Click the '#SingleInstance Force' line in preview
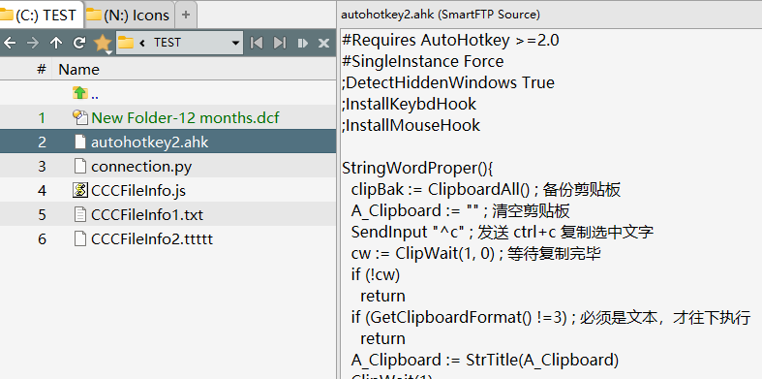 (x=423, y=61)
